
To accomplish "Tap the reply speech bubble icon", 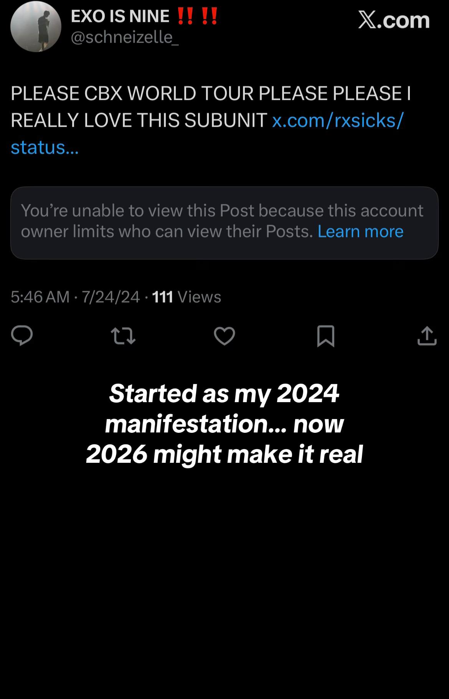I will coord(22,336).
